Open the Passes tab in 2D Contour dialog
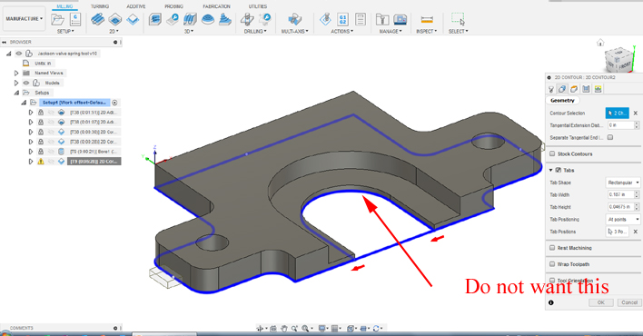The image size is (643, 336). point(586,89)
